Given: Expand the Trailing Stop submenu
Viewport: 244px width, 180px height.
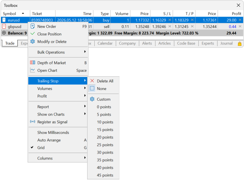Looking at the screenshot, I should (58, 81).
